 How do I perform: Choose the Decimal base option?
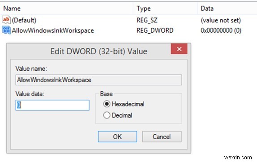[x=118, y=115]
